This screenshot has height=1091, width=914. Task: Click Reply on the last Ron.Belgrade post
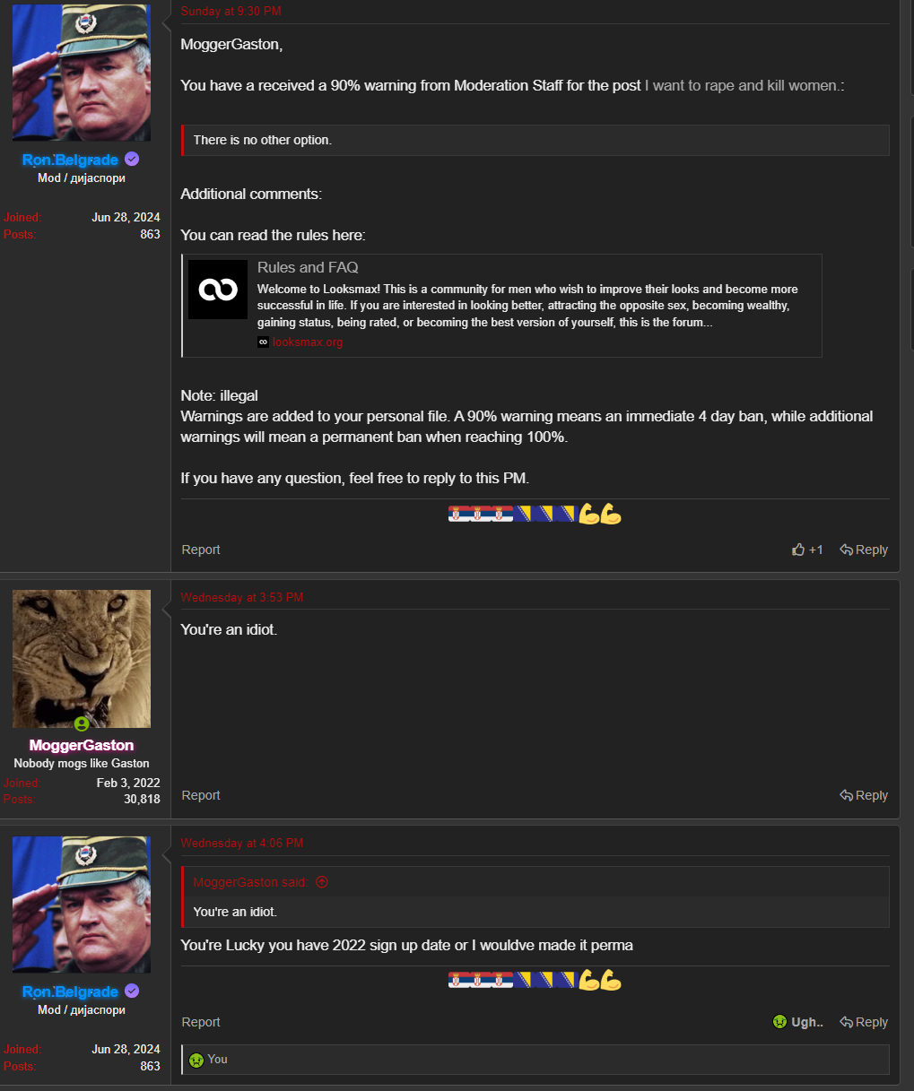coord(864,1022)
